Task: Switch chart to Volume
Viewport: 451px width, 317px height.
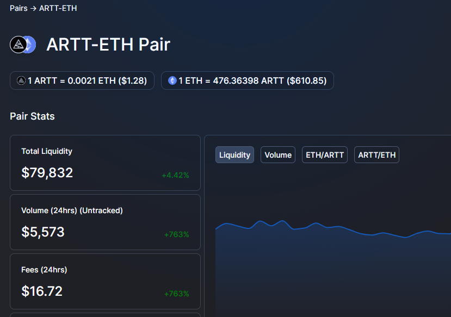Action: tap(278, 155)
